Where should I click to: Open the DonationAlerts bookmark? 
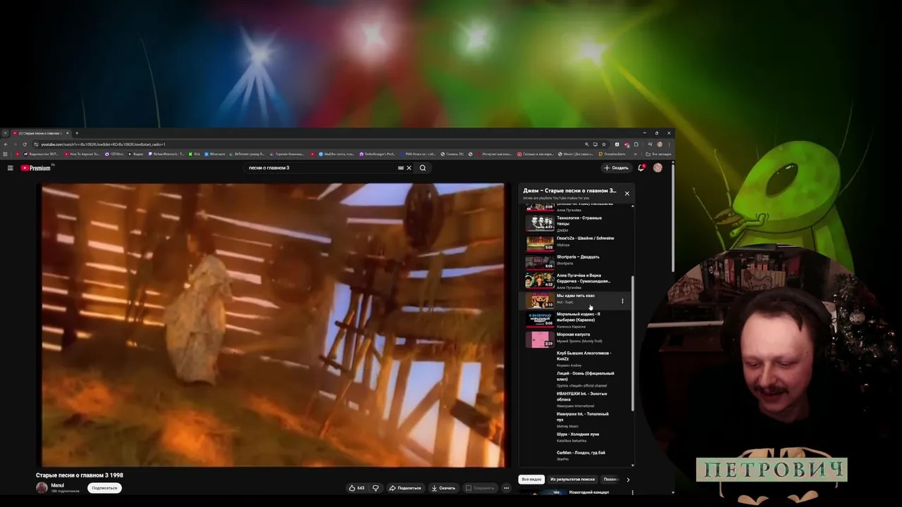(612, 154)
